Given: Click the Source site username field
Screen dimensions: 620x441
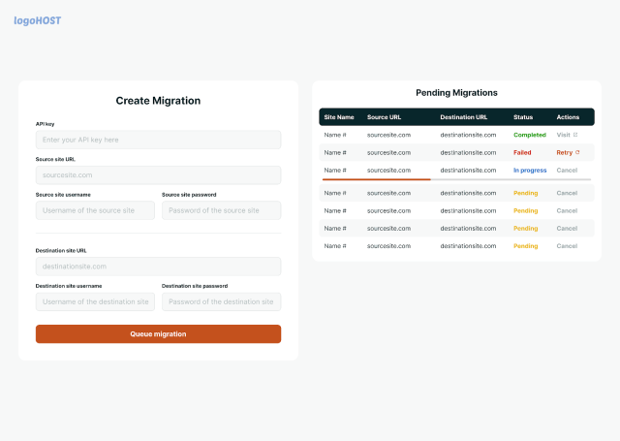Looking at the screenshot, I should (x=95, y=210).
